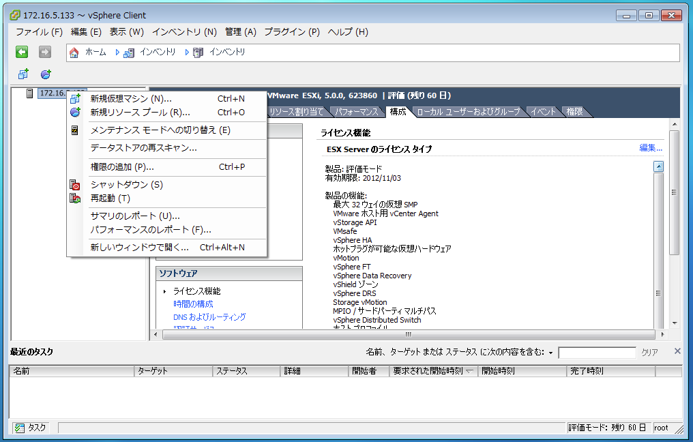Viewport: 693px width, 442px height.
Task: Click the icon beside 新規リソース プール entry
Action: pyautogui.click(x=75, y=113)
